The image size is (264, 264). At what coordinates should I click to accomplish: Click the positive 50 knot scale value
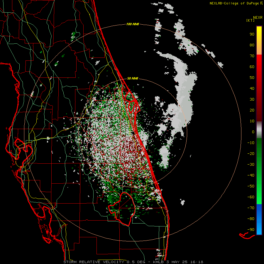[252, 78]
